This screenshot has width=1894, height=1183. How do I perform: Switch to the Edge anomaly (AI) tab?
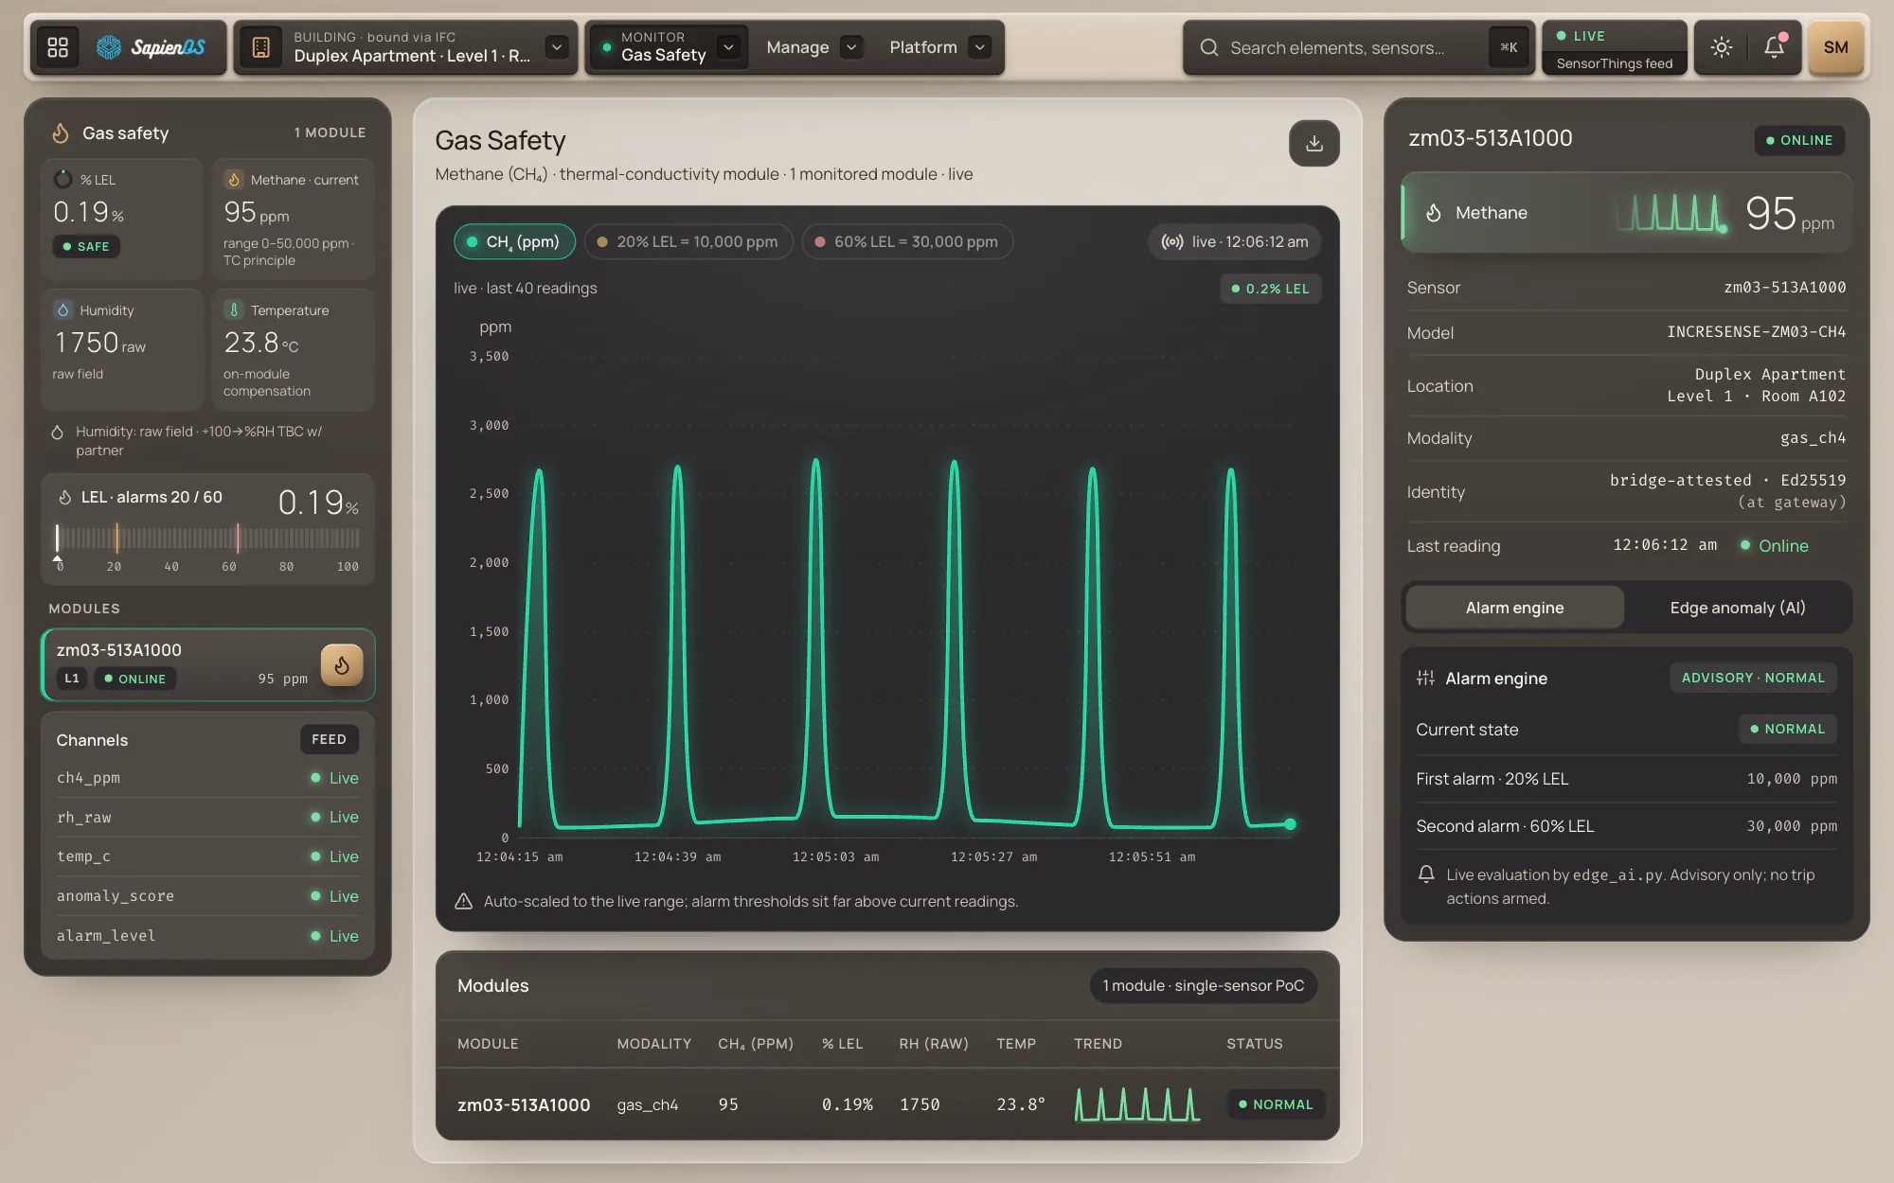[1738, 608]
